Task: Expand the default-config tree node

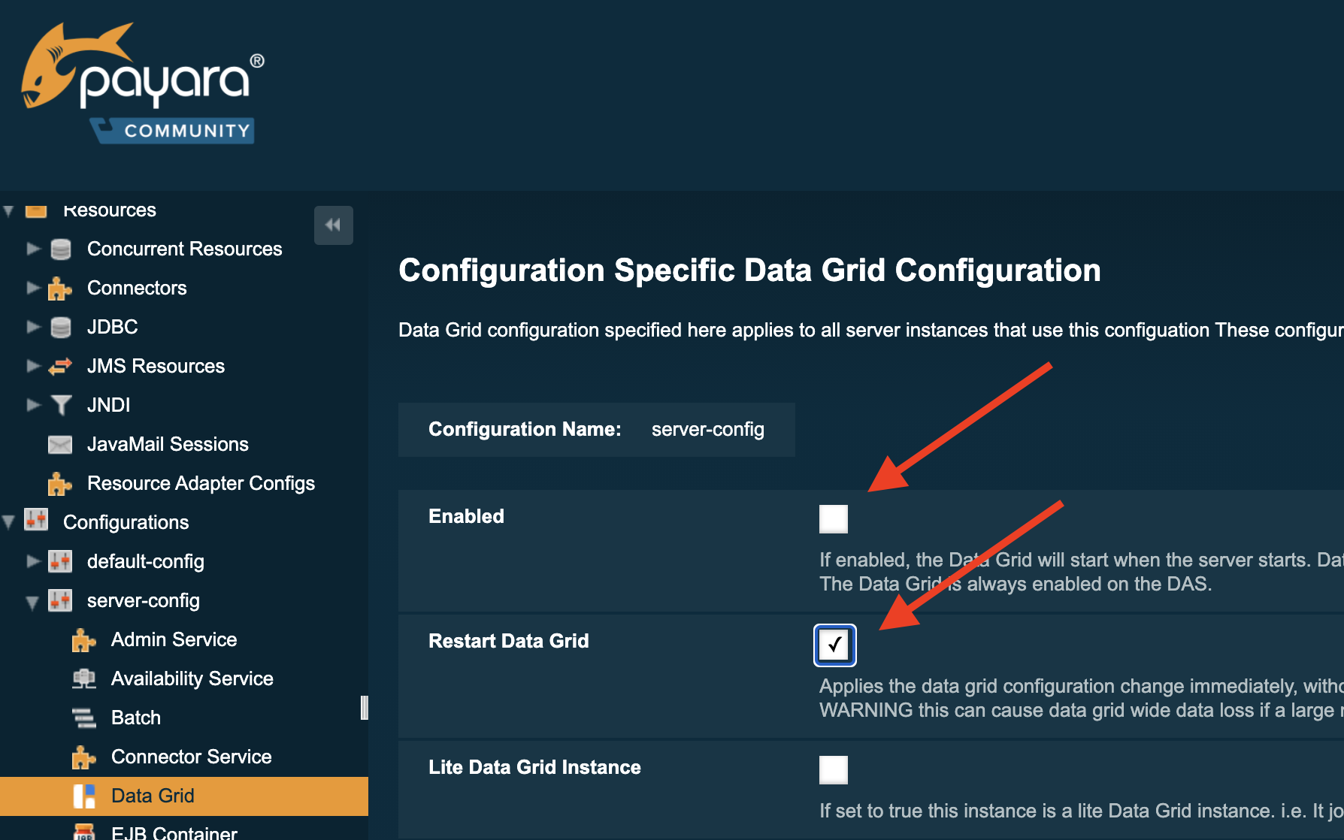Action: pos(33,561)
